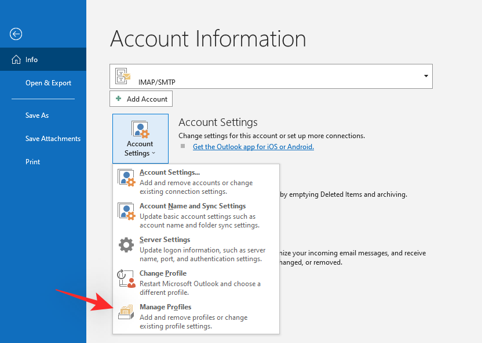482x343 pixels.
Task: Click the Account Name and Sync Settings icon
Action: point(126,211)
